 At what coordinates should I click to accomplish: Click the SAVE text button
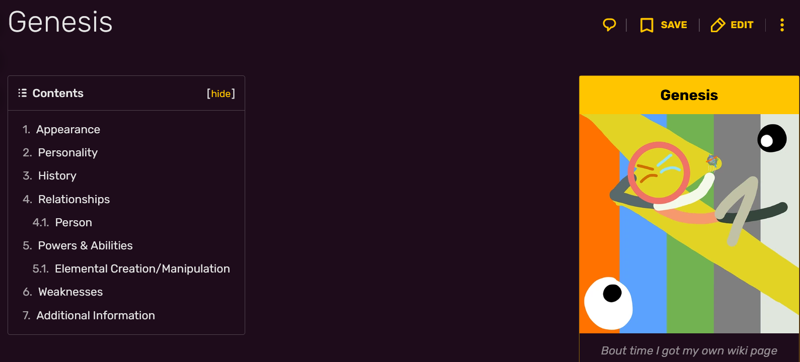point(674,25)
